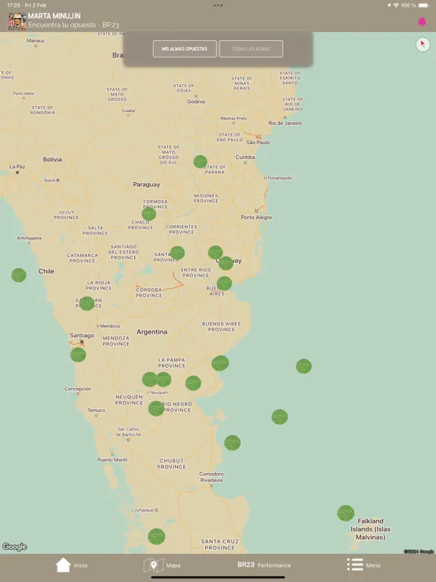Tap the La Paz city label
This screenshot has height=582, width=436.
pos(17,166)
